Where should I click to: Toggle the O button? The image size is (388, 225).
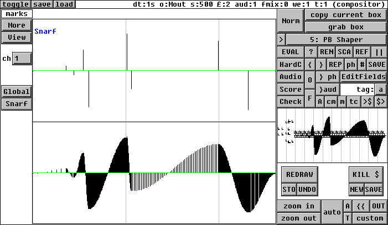tap(310, 80)
